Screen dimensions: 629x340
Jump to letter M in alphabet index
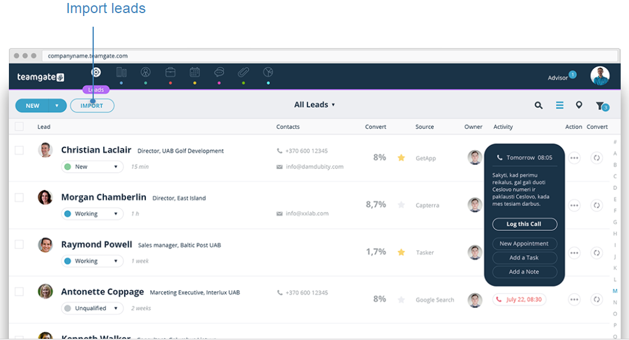[x=615, y=291]
